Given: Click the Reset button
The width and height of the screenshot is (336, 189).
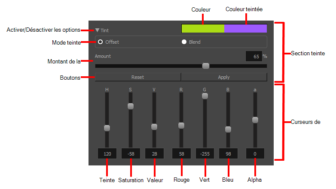Looking at the screenshot, I should point(138,77).
